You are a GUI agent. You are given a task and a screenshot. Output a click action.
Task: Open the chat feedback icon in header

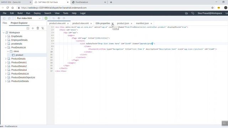(x=193, y=13)
